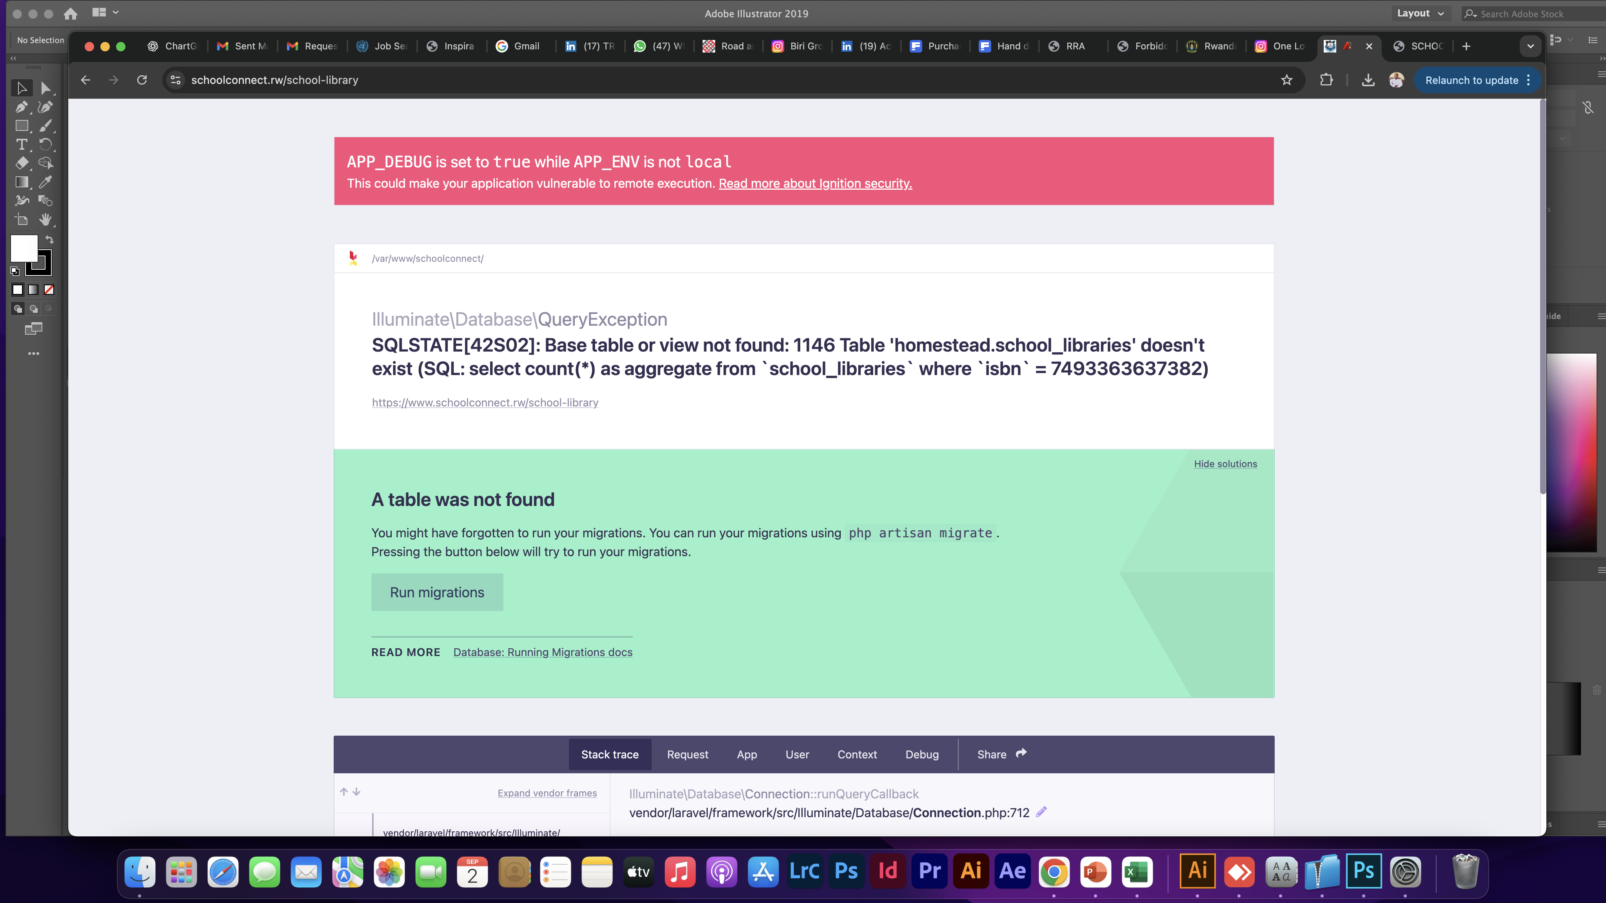Enable Draw Behind mode
This screenshot has width=1606, height=903.
33,308
